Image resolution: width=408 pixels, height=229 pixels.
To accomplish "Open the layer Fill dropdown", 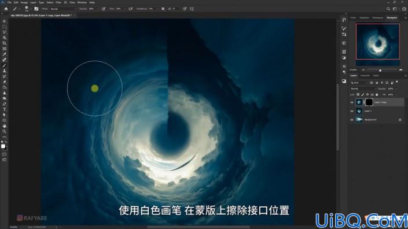I will tap(396, 95).
